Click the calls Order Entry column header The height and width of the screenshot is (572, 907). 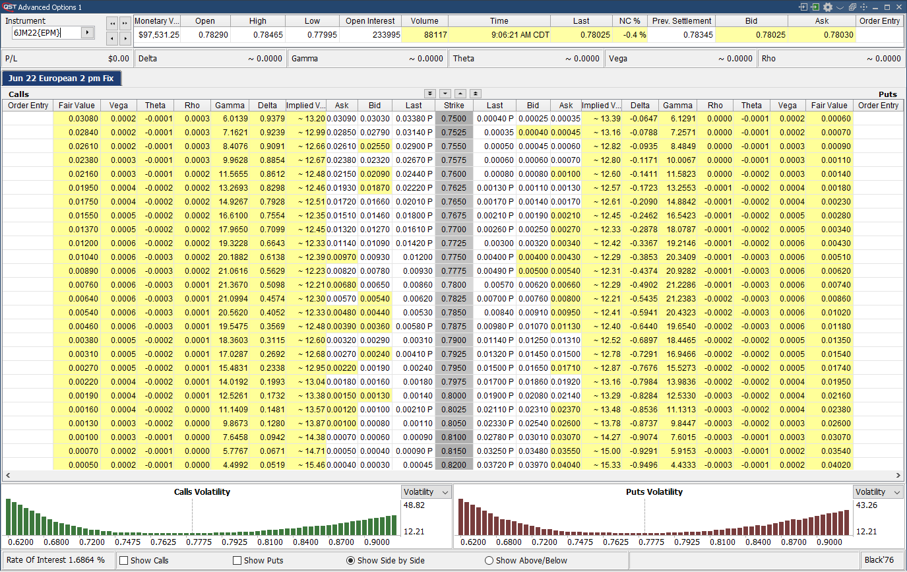click(28, 106)
